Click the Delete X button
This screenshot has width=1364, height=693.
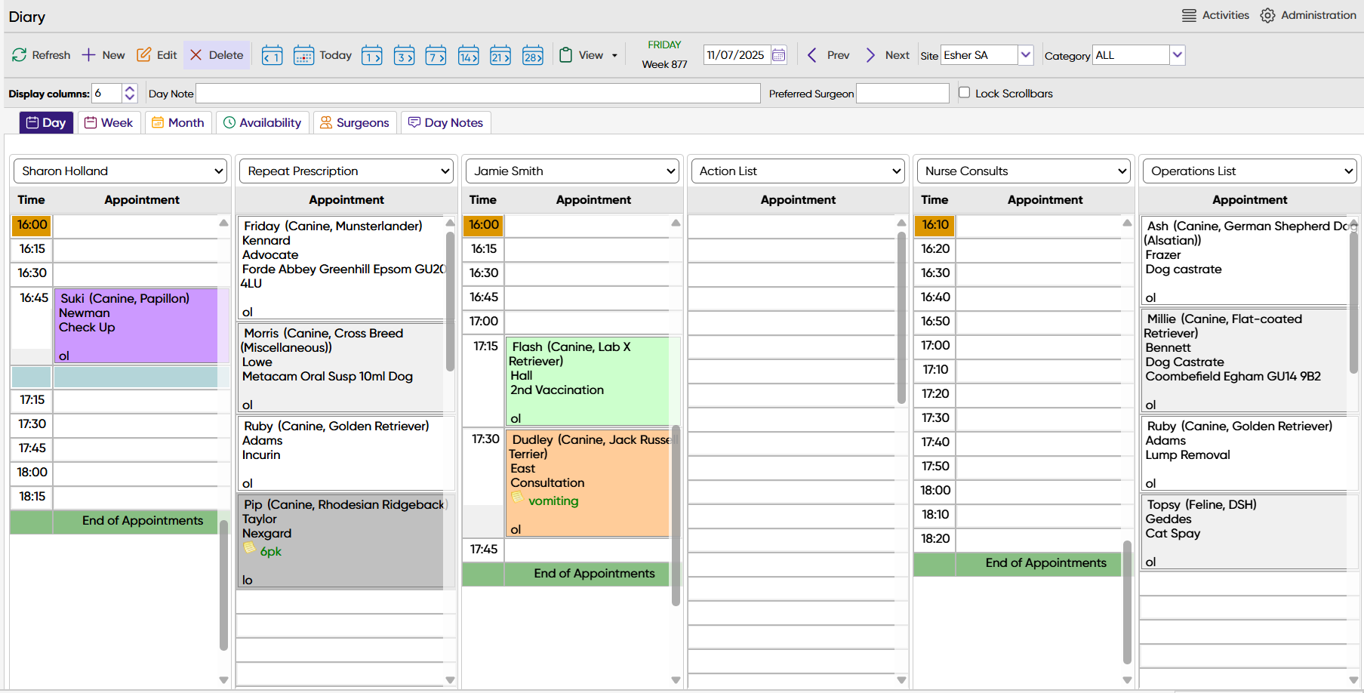click(x=217, y=55)
